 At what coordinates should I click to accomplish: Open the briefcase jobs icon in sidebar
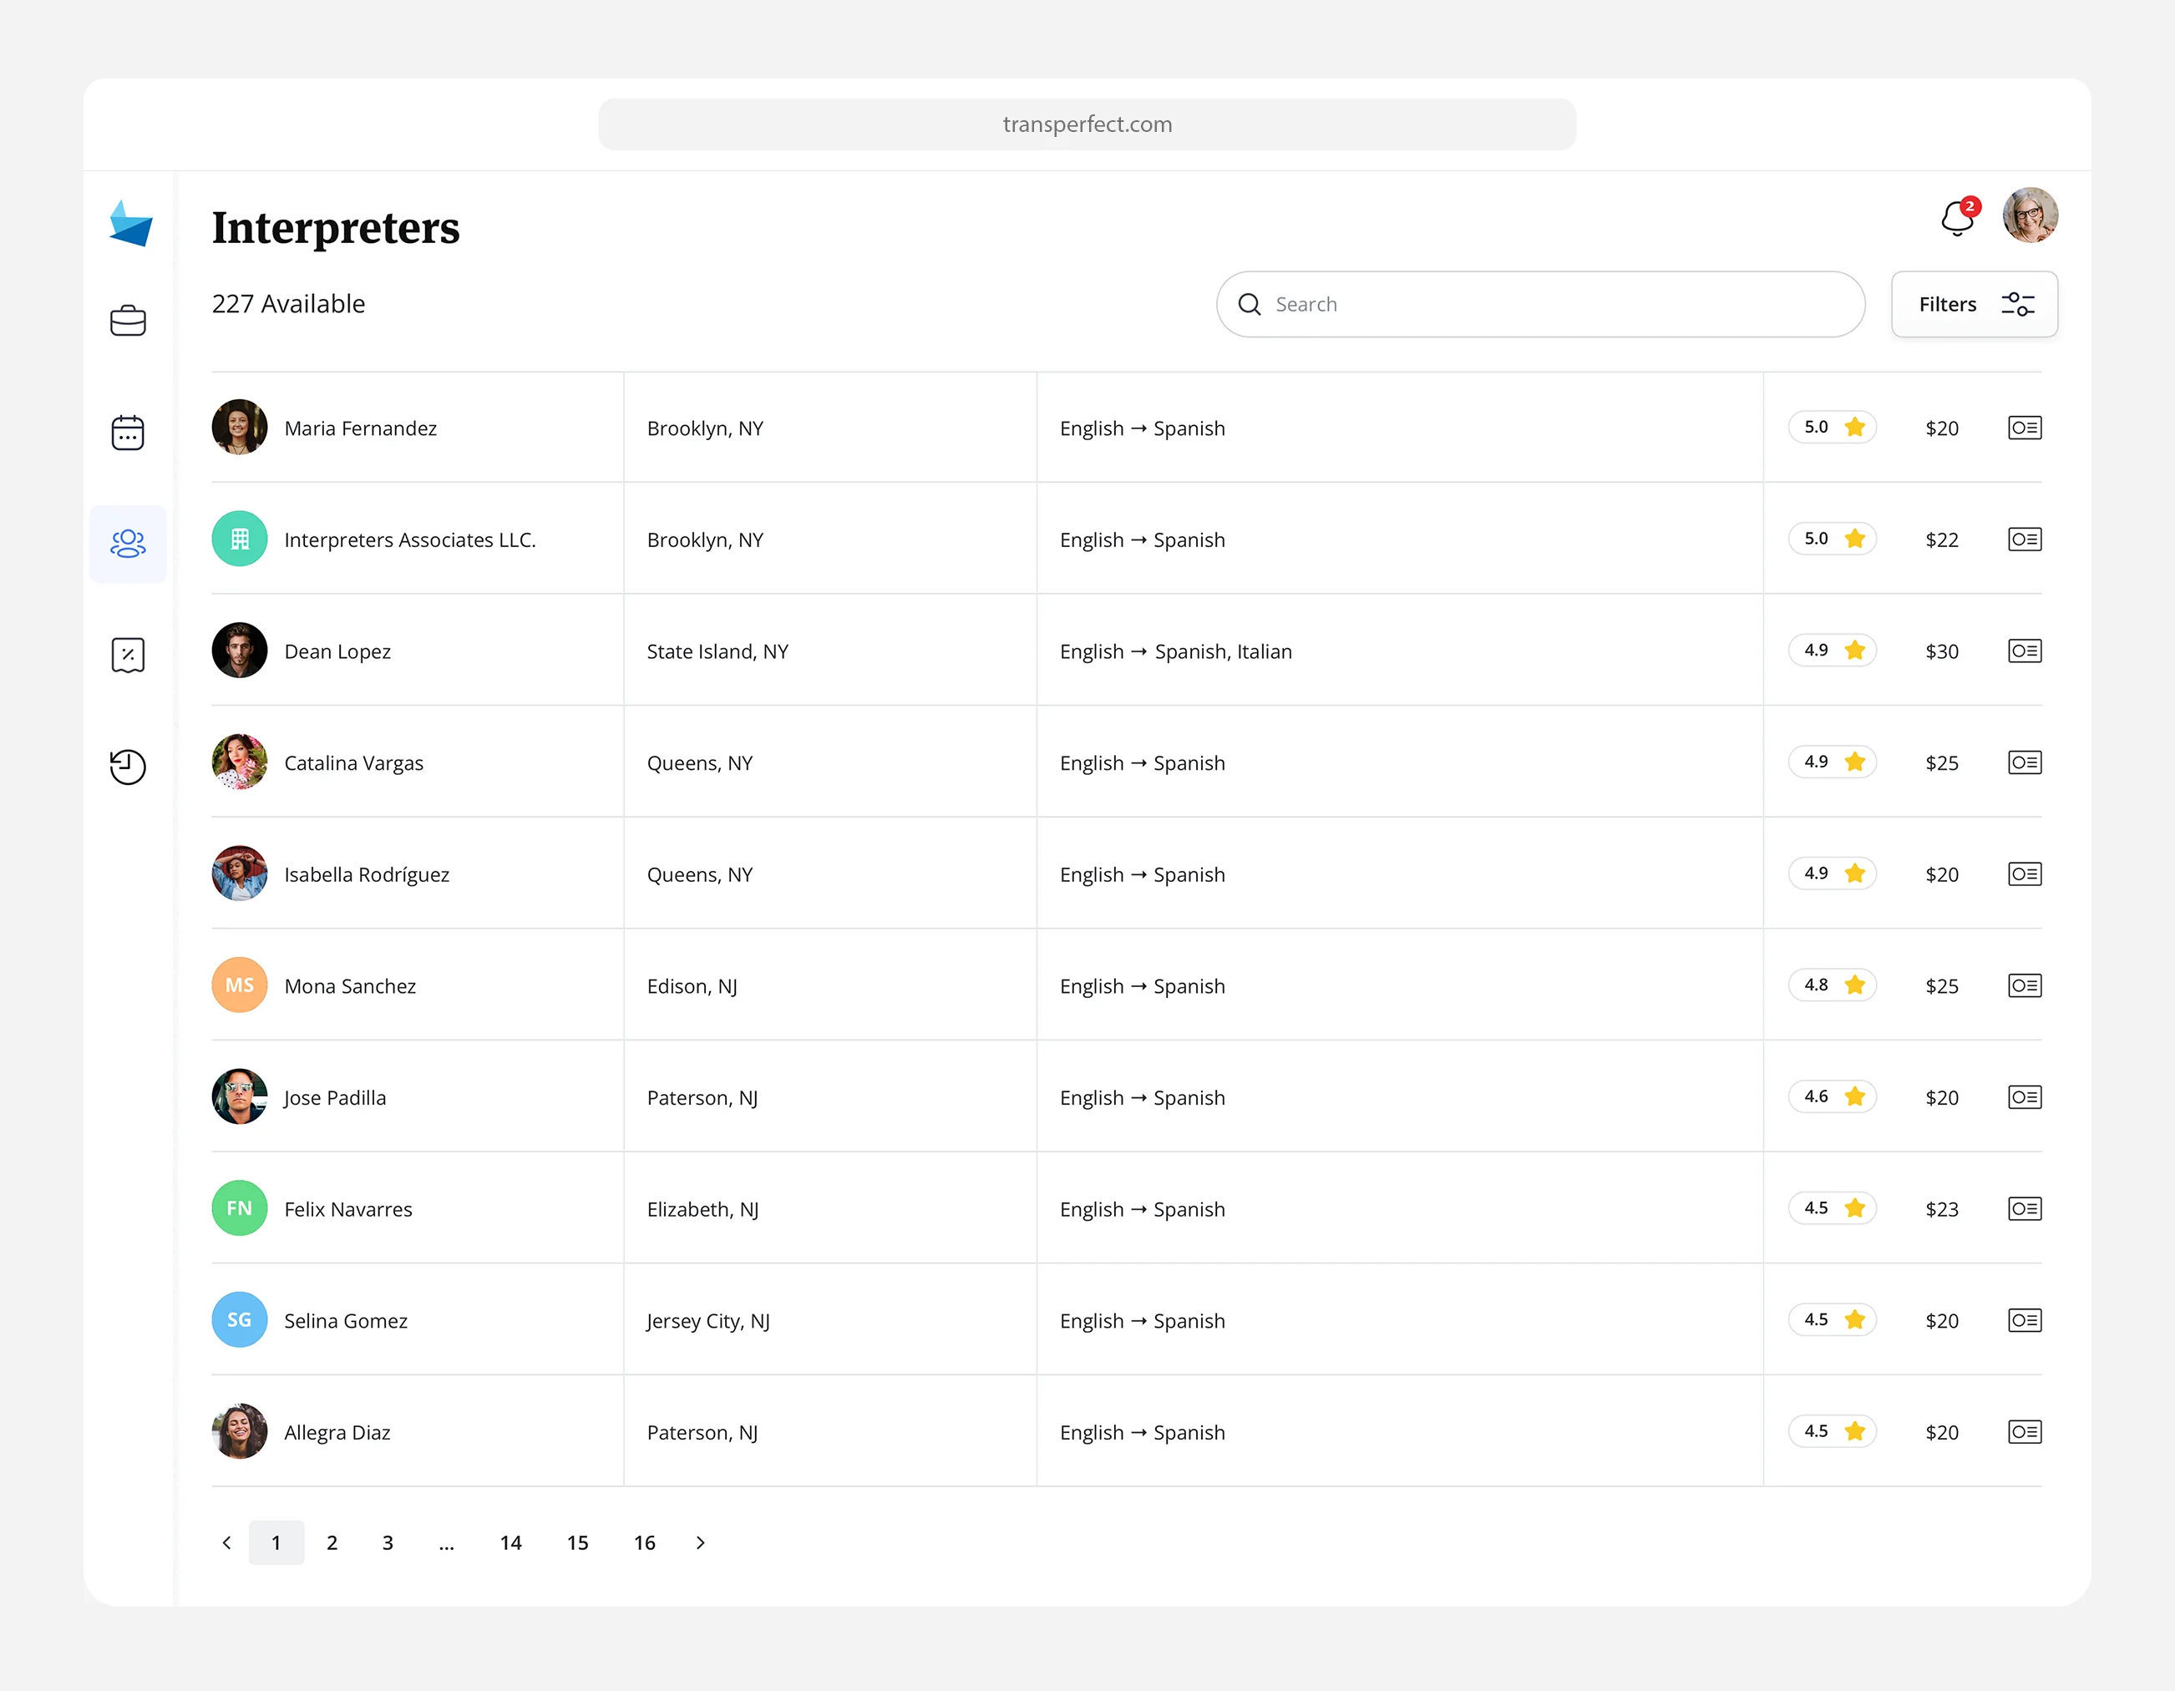pos(128,321)
